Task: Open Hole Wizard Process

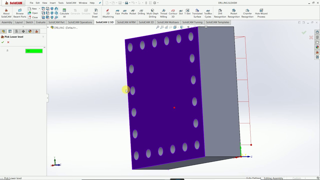Action: point(261,13)
